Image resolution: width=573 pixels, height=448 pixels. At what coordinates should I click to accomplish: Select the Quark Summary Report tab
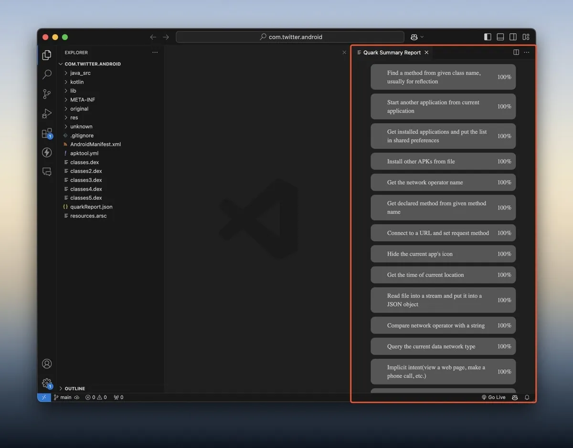(392, 52)
